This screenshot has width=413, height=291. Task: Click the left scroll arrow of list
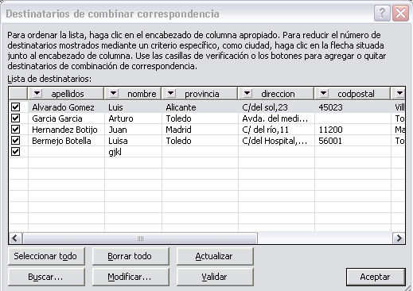click(15, 239)
